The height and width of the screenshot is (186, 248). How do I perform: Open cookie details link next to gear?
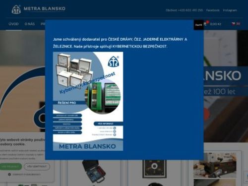[x=26, y=174]
